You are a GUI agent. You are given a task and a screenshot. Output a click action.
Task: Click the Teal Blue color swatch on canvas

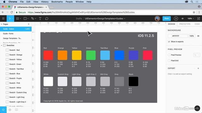[x=105, y=55]
